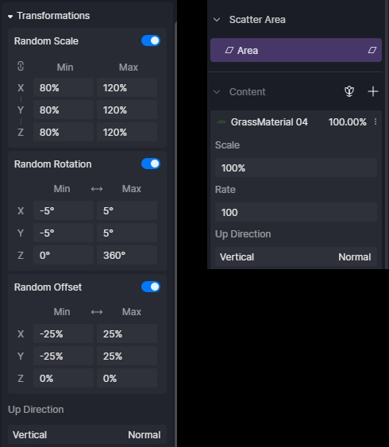Click the Random Offset min-max swap arrows
The image size is (389, 447).
97,312
